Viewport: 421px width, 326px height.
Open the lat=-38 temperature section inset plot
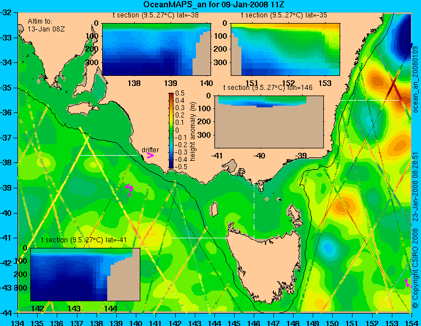(x=157, y=49)
